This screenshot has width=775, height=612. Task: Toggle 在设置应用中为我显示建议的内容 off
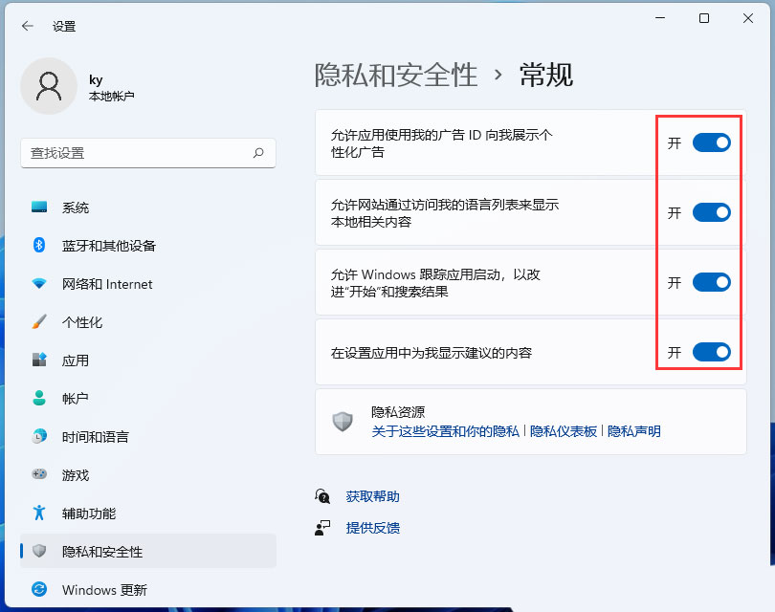click(x=709, y=352)
